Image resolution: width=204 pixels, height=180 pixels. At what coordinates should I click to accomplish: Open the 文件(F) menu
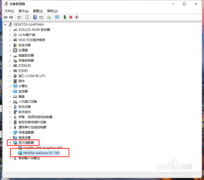pos(9,11)
